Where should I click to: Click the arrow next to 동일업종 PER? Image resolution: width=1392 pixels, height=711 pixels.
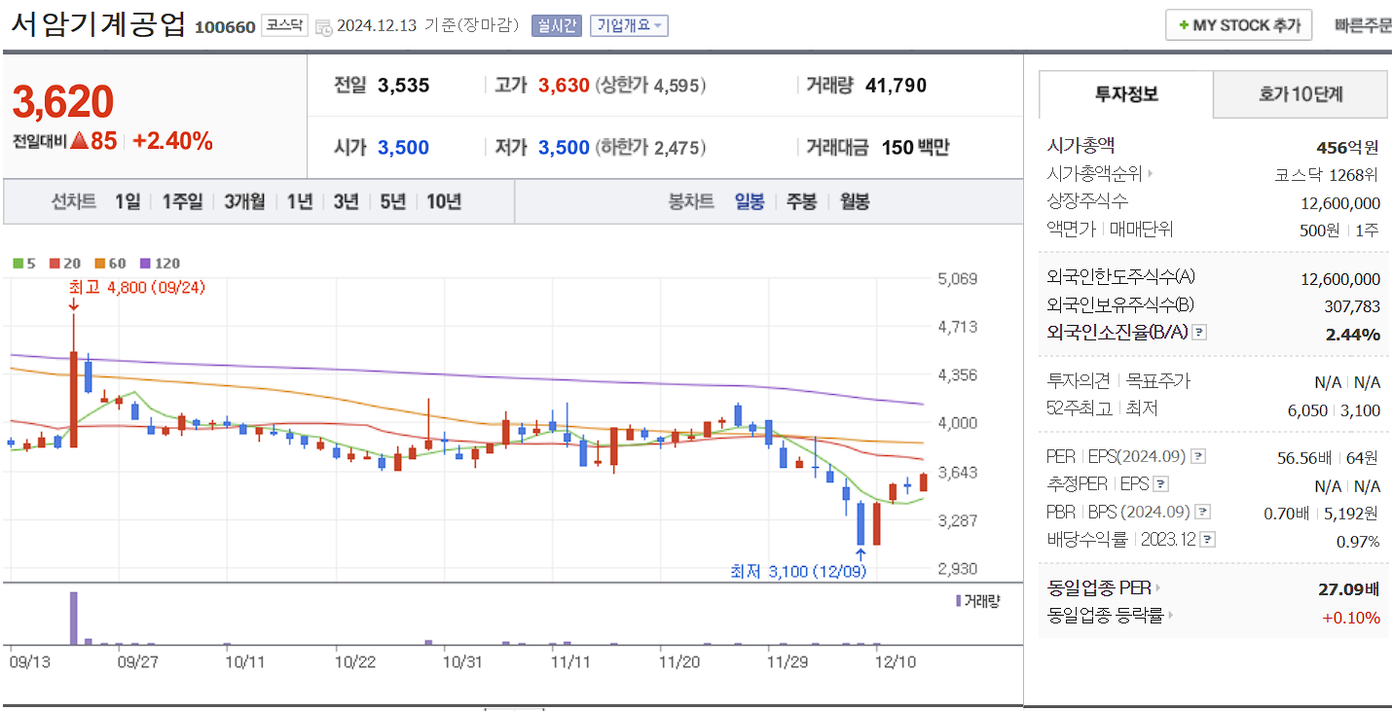tap(1158, 588)
